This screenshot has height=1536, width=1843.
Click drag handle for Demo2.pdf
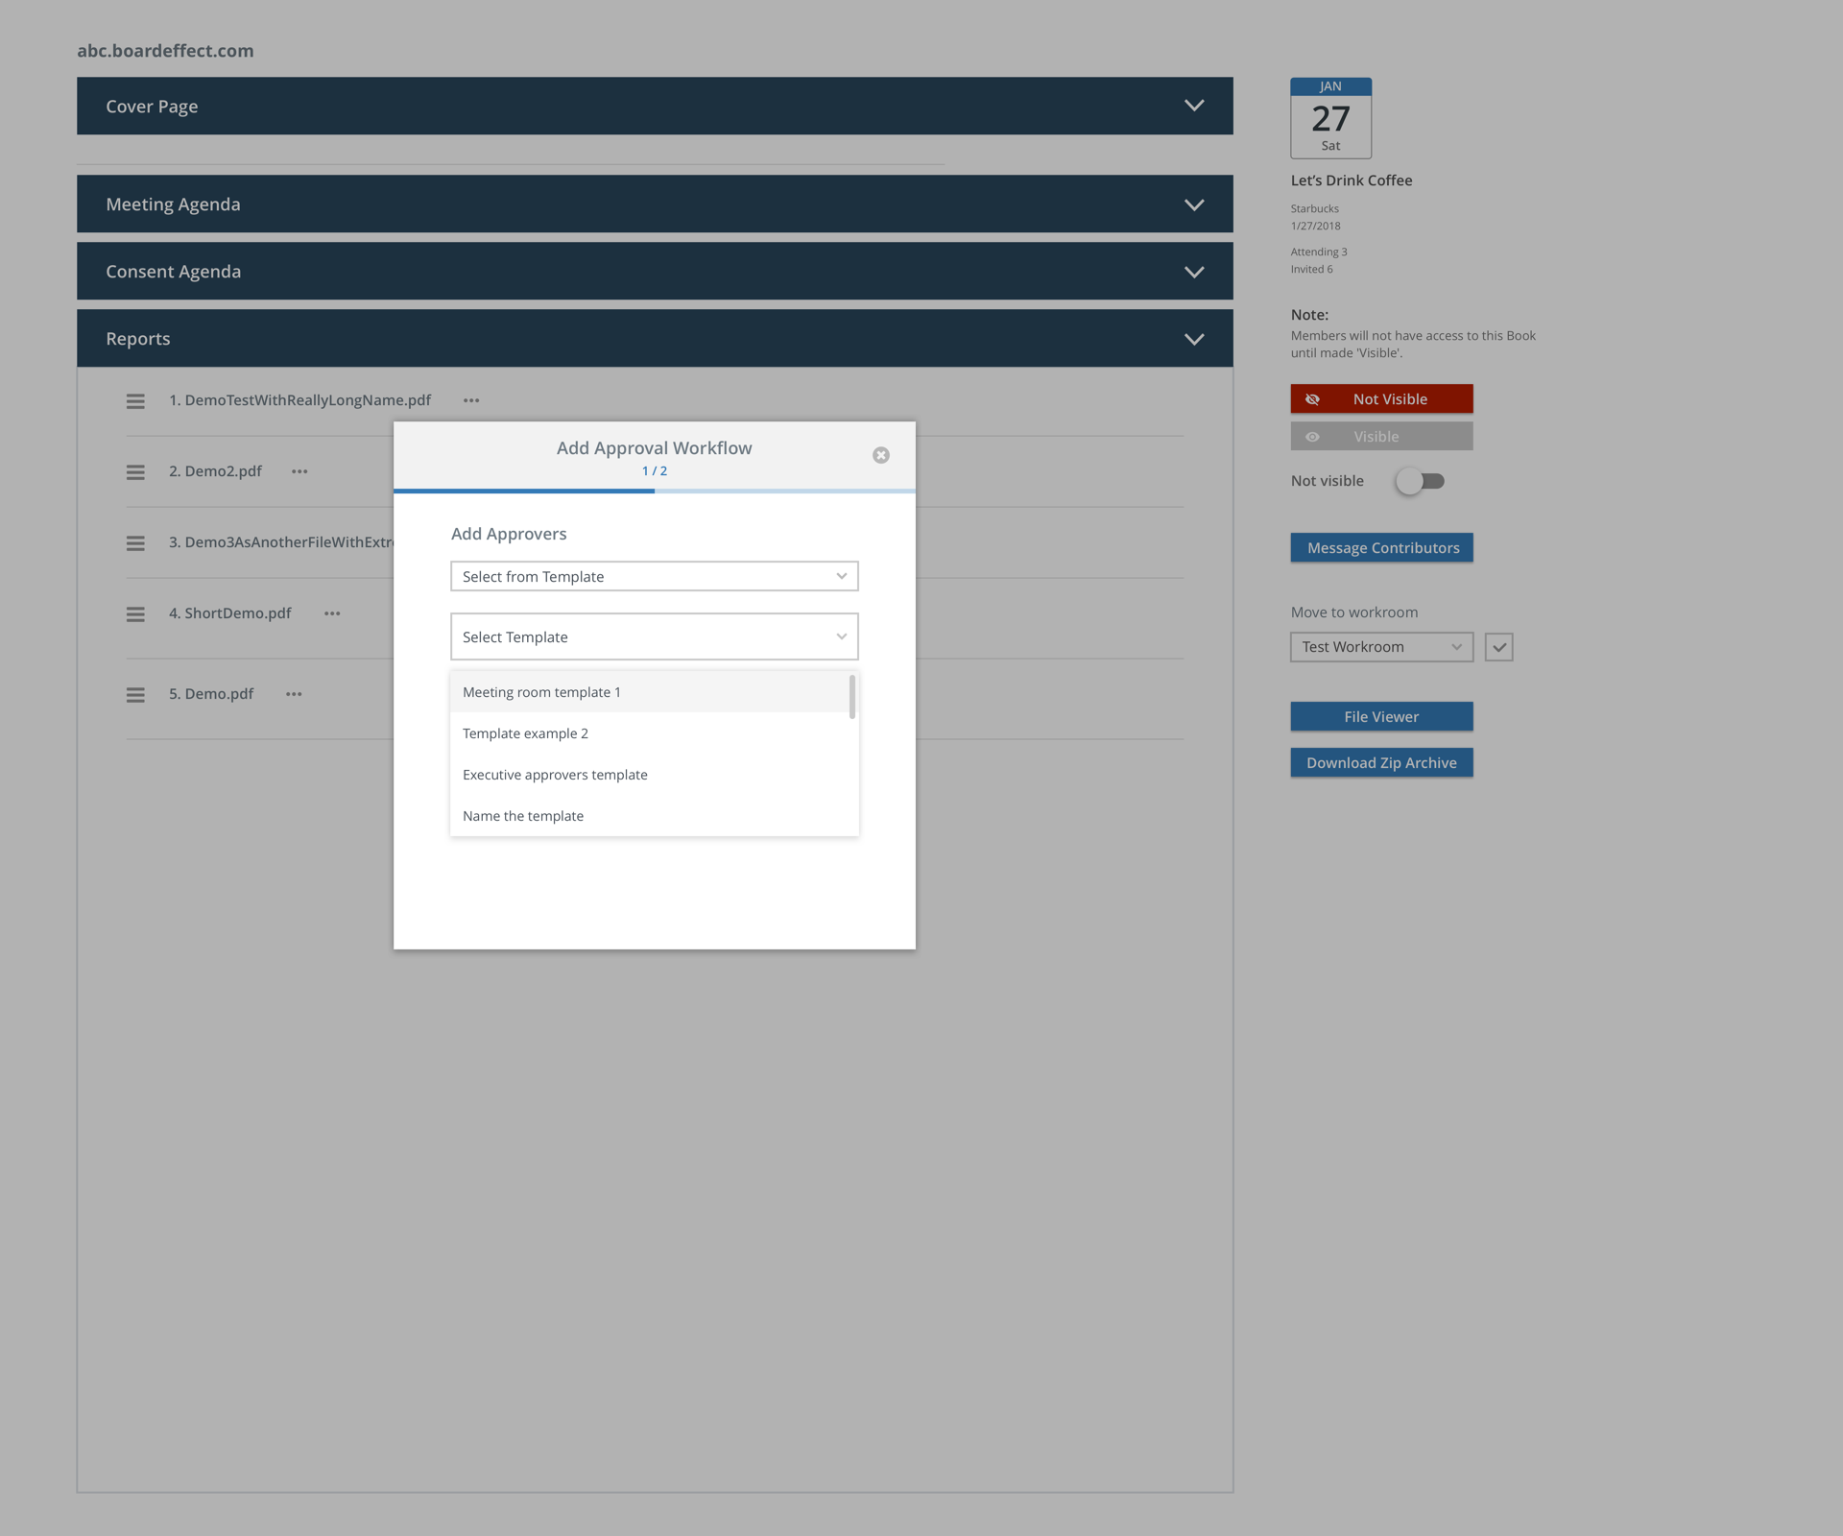[x=135, y=472]
